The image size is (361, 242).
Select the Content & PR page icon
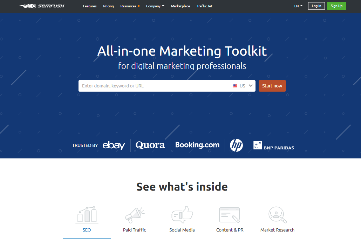pyautogui.click(x=230, y=215)
